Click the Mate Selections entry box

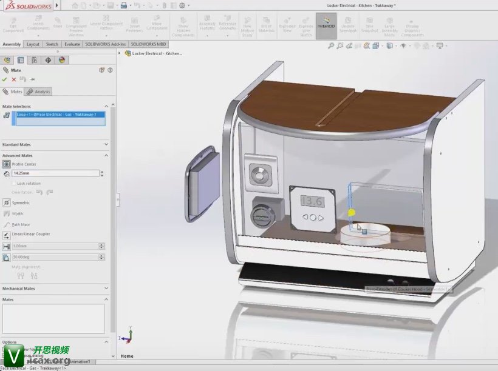pyautogui.click(x=61, y=118)
